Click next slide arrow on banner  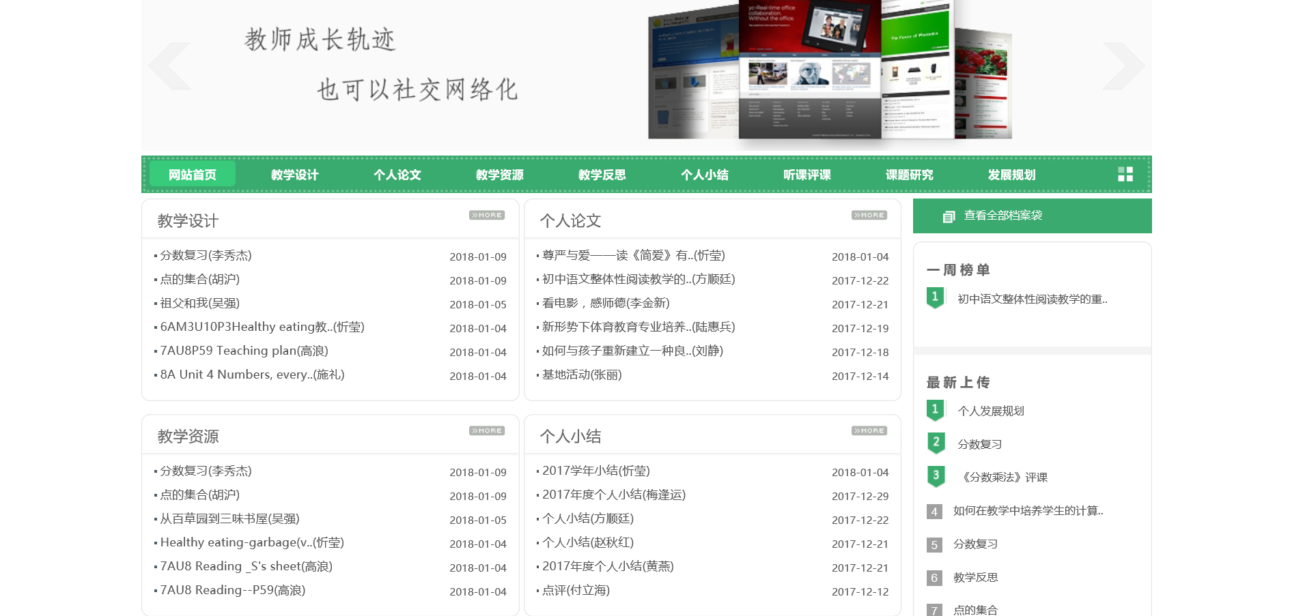point(1123,66)
